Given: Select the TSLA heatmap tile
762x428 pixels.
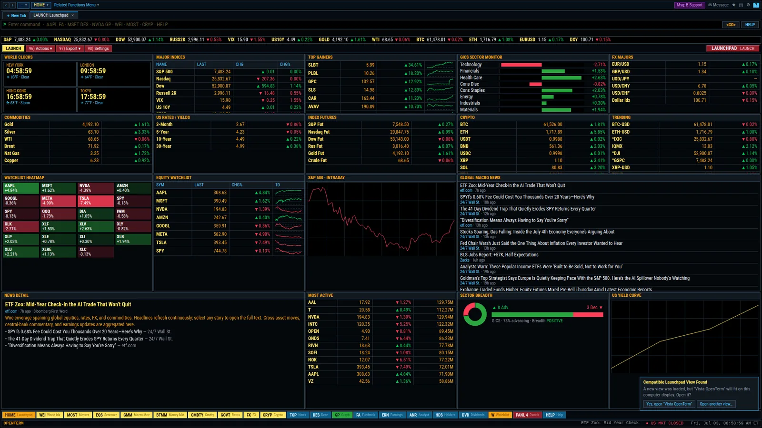Looking at the screenshot, I should point(96,201).
